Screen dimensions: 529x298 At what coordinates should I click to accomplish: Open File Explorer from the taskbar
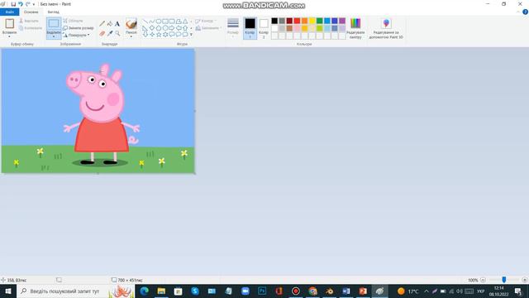(x=161, y=291)
